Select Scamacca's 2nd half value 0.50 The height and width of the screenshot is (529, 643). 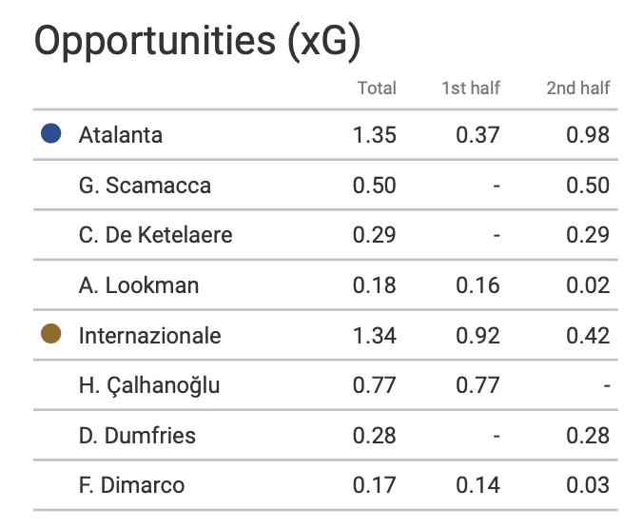(x=588, y=185)
